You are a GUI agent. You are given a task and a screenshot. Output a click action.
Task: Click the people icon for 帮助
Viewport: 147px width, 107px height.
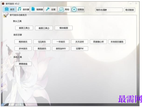point(61,10)
